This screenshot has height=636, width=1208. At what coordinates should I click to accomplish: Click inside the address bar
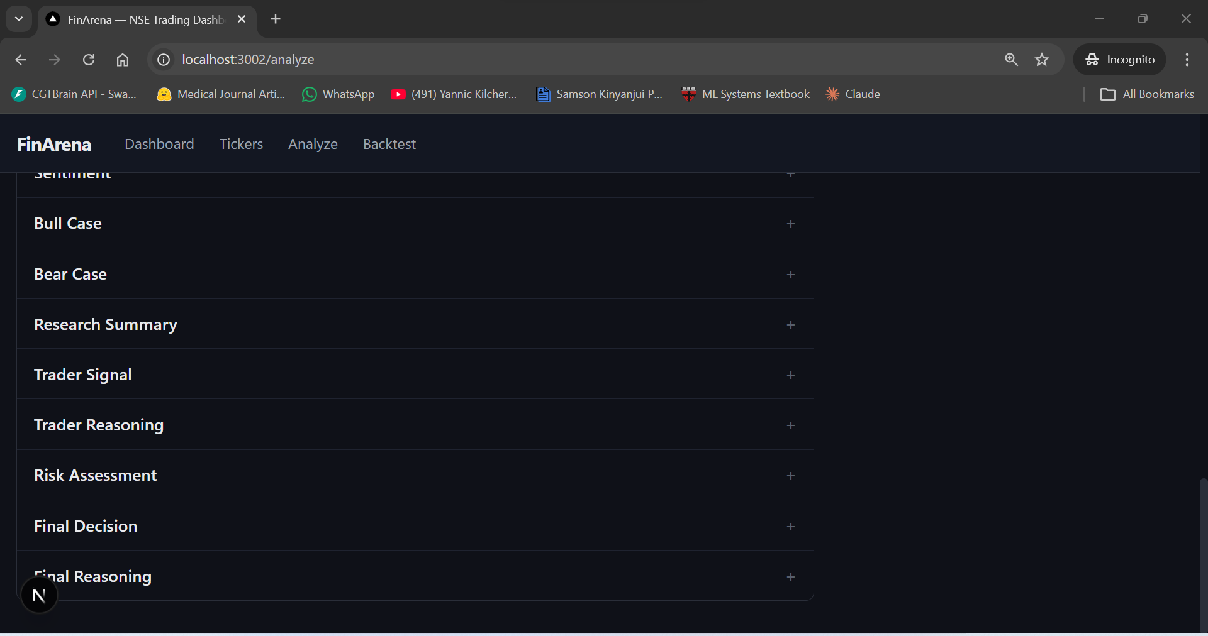pyautogui.click(x=440, y=60)
